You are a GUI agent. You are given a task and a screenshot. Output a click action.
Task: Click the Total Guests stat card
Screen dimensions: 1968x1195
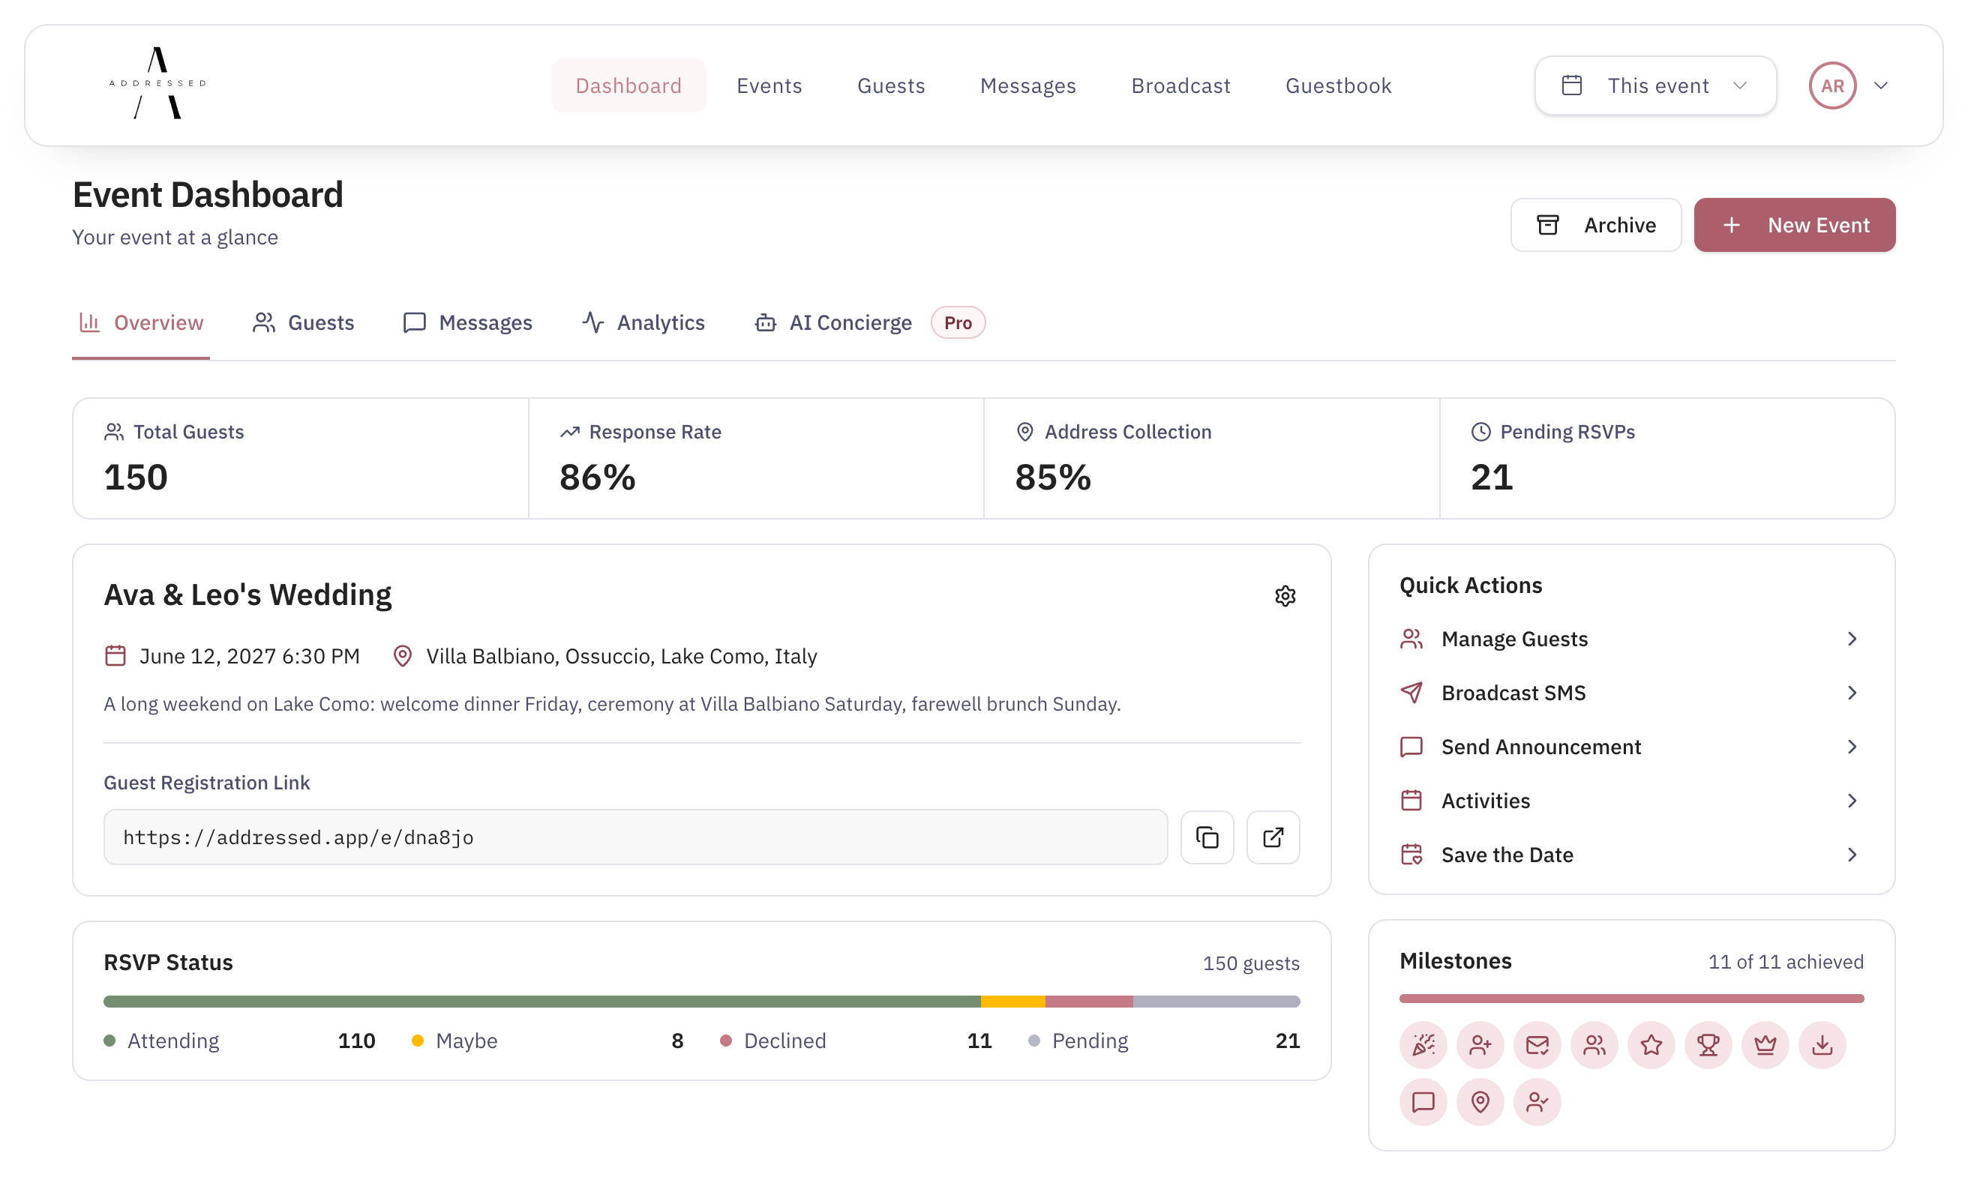tap(300, 458)
